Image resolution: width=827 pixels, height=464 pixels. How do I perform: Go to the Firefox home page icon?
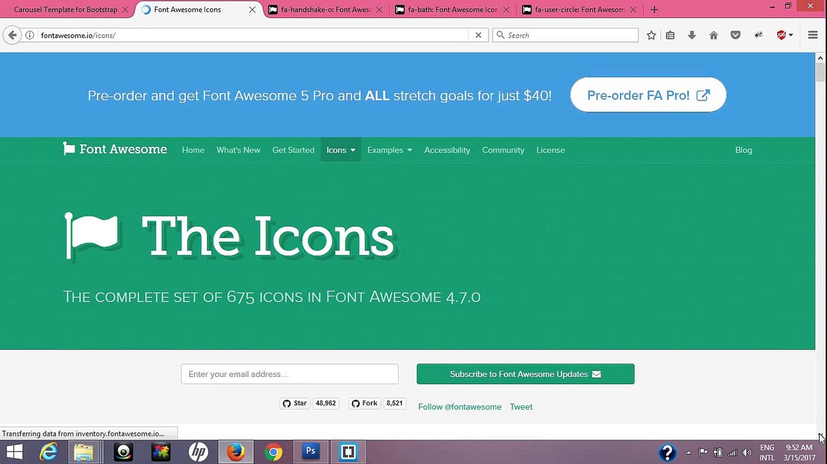713,35
